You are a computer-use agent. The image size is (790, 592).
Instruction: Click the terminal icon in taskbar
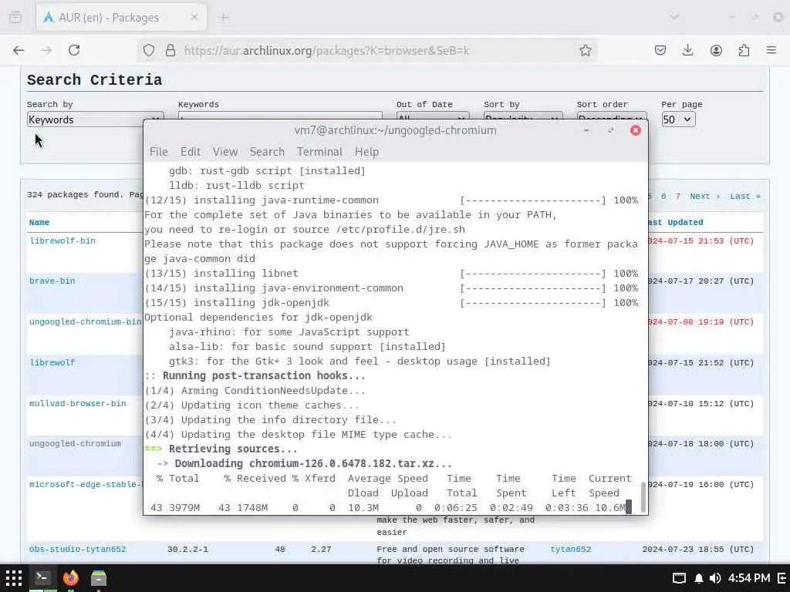(42, 578)
